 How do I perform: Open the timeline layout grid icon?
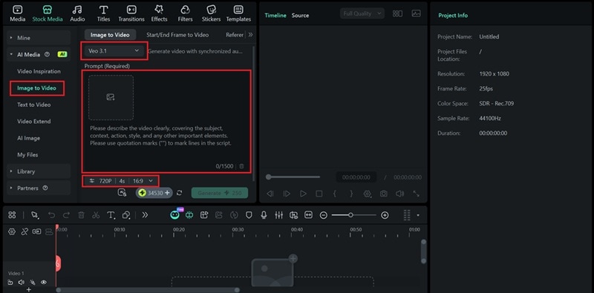click(x=12, y=215)
